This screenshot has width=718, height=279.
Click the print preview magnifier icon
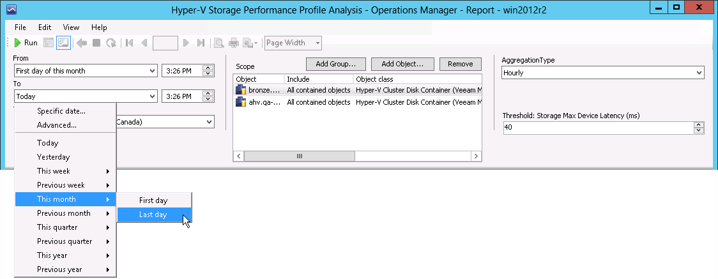click(x=219, y=43)
